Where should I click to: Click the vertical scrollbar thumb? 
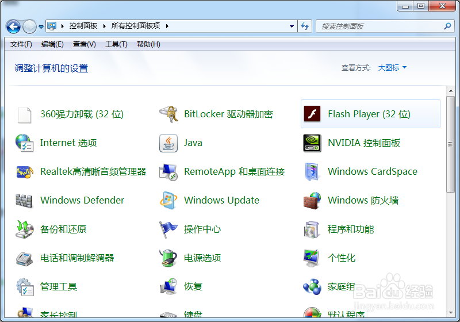[x=450, y=144]
